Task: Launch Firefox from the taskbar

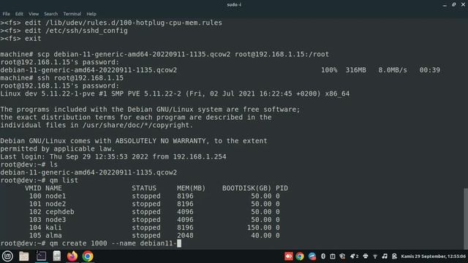Action: 72,256
